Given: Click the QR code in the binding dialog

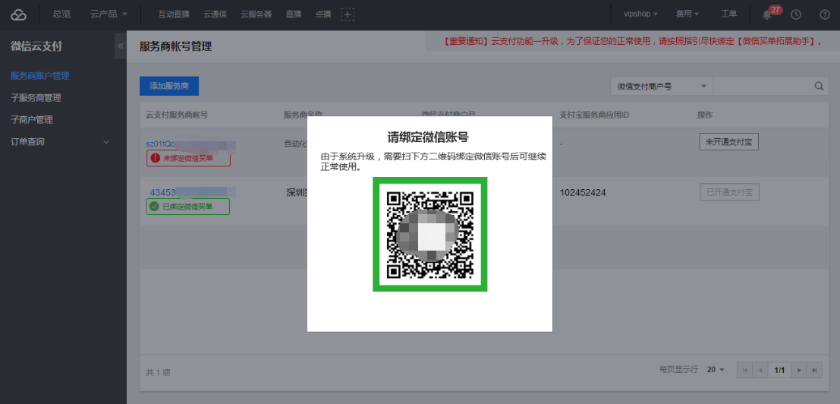Looking at the screenshot, I should click(429, 234).
